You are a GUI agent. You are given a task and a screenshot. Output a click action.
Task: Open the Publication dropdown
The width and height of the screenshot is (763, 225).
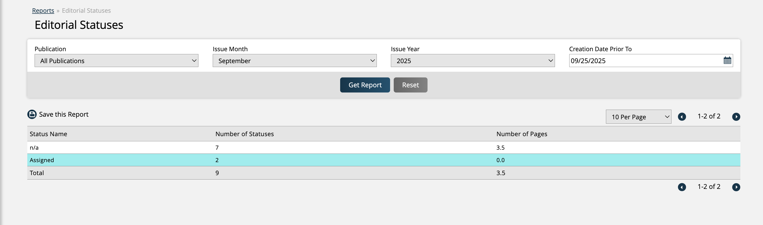116,61
